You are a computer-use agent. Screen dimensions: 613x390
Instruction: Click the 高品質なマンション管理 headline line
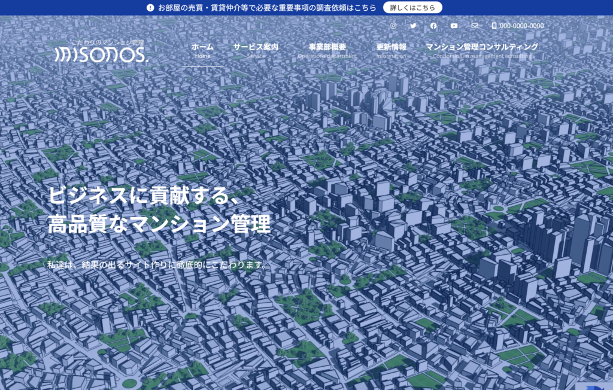[159, 224]
